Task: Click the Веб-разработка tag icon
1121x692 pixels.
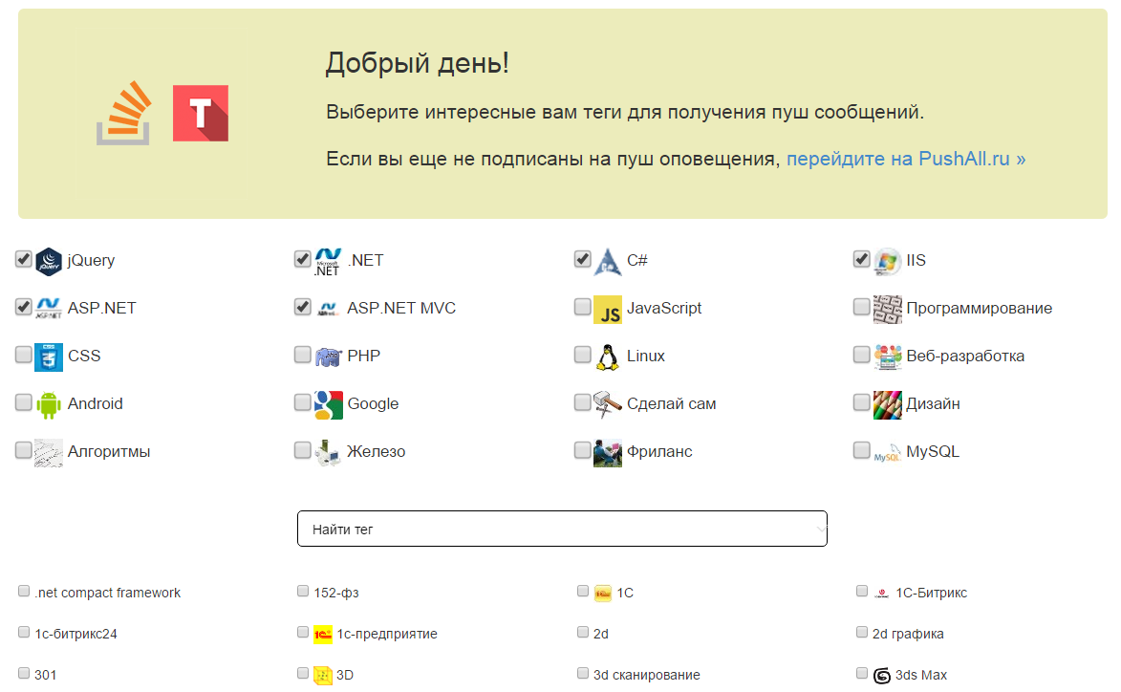Action: pyautogui.click(x=887, y=357)
